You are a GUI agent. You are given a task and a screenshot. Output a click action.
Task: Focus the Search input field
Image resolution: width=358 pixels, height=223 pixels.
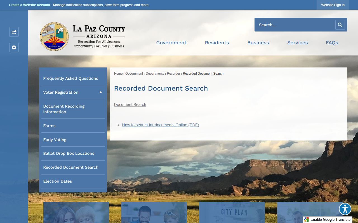coord(295,25)
